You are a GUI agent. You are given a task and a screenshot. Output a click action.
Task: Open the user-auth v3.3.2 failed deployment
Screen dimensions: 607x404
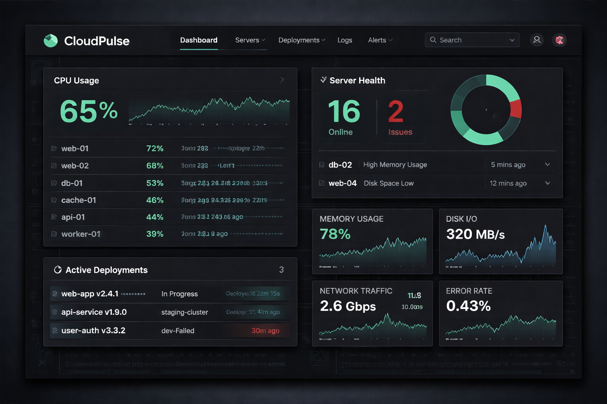(x=93, y=331)
